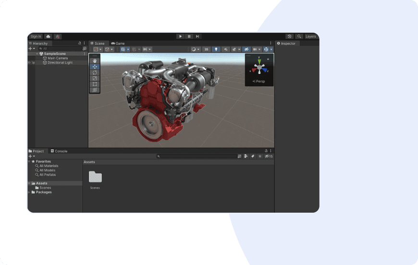
Task: Click the Search by Label icon in Project
Action: pos(253,157)
